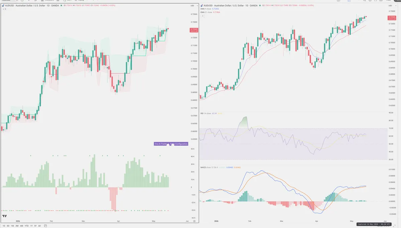Click the red current price label on right chart
The height and width of the screenshot is (228, 401).
tap(391, 18)
